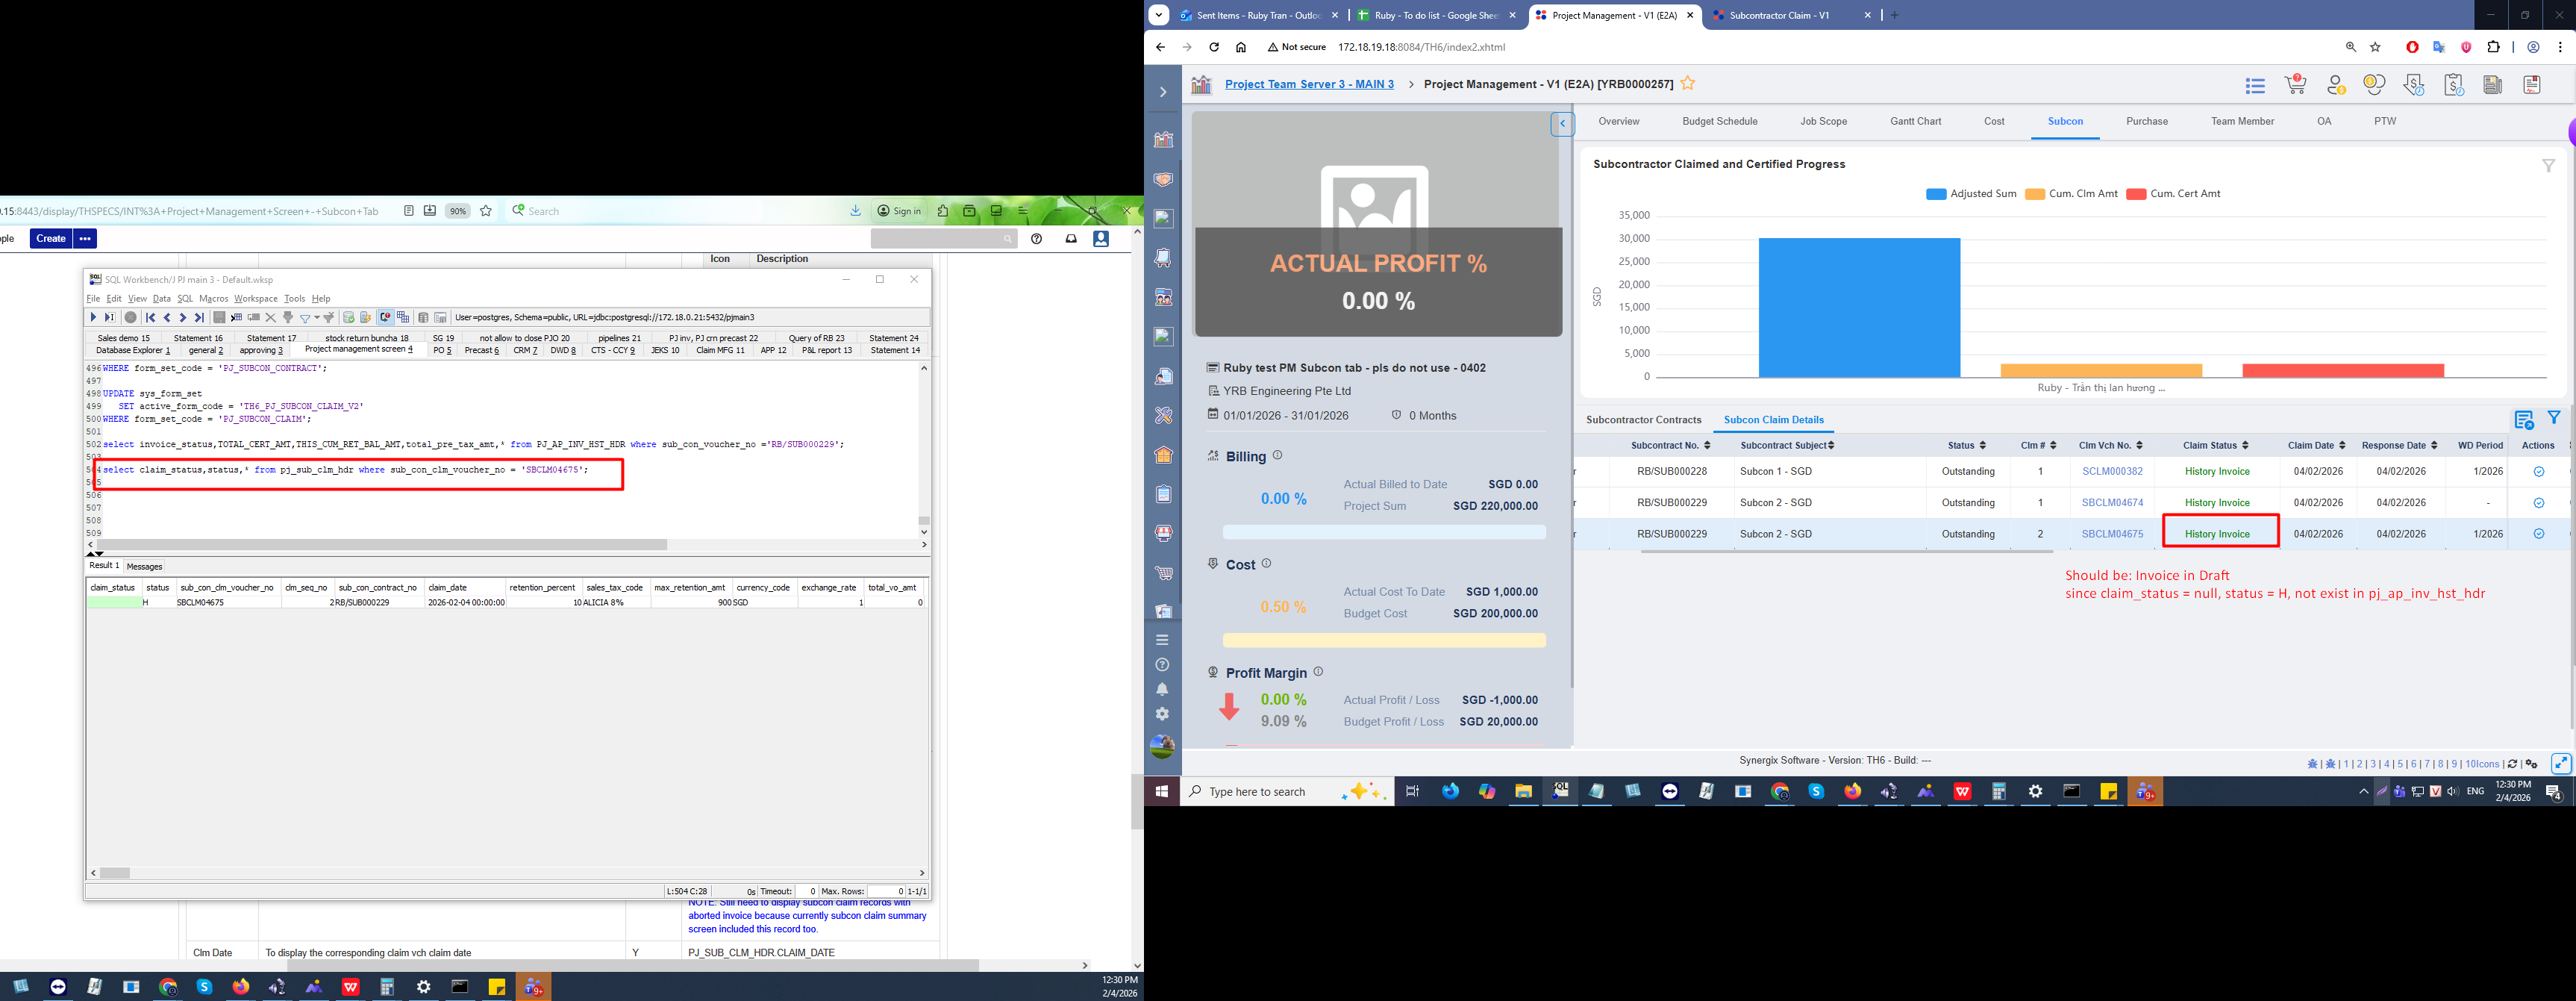Click the shopping cart icon in header
The image size is (2576, 1001).
point(2295,85)
